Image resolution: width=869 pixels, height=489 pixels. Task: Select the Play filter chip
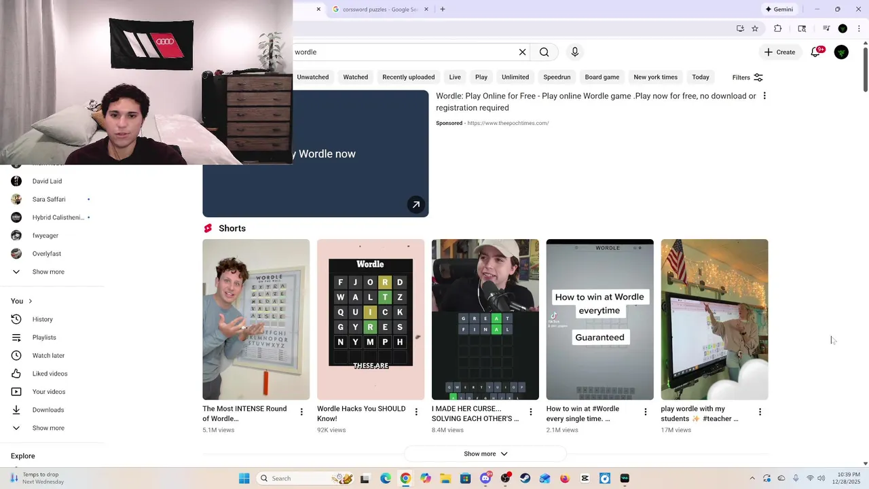pos(481,77)
